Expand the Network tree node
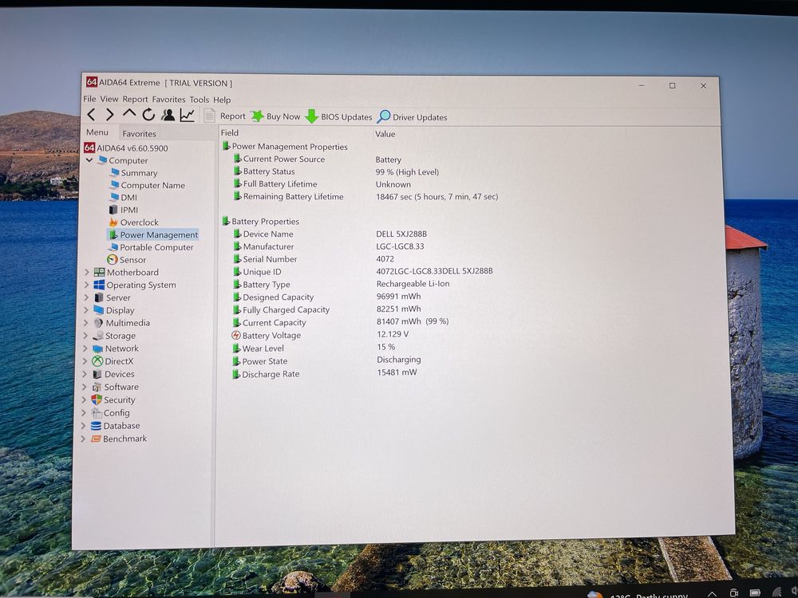Viewport: 798px width, 598px height. [x=85, y=348]
